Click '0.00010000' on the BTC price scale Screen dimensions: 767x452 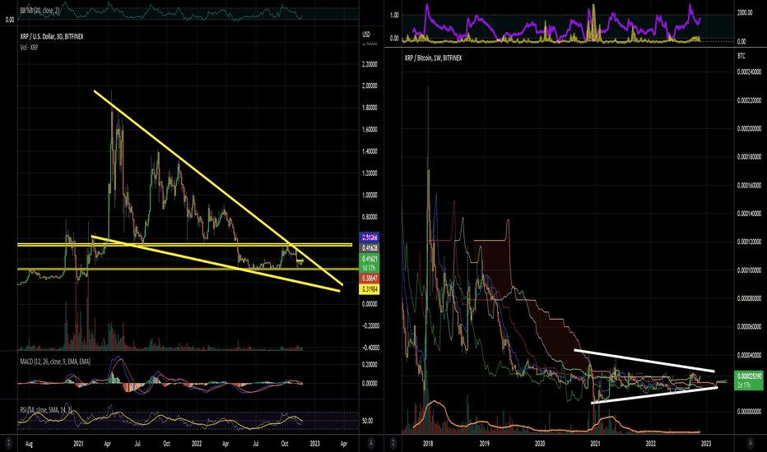pyautogui.click(x=749, y=270)
